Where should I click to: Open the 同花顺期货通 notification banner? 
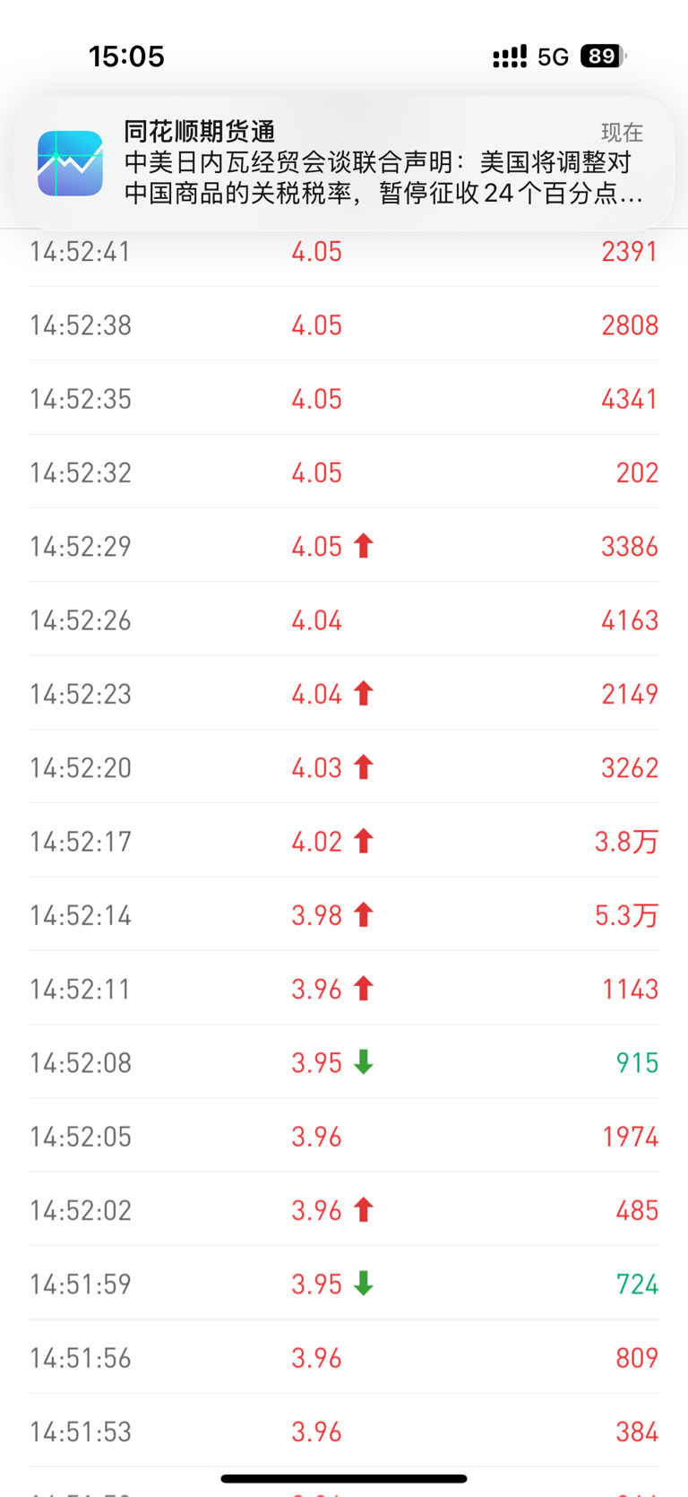pos(344,163)
